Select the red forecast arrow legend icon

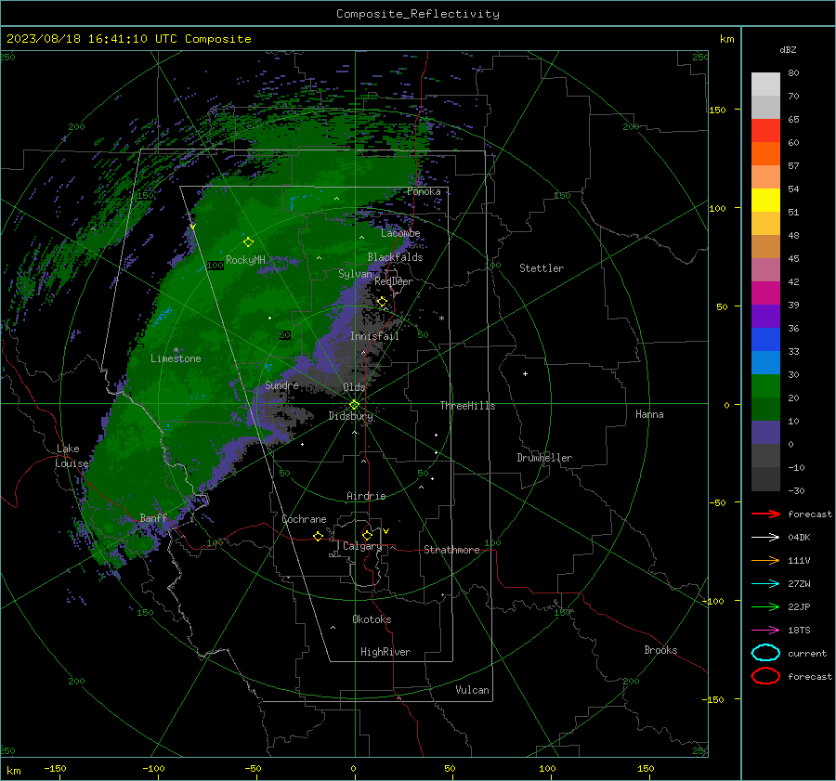click(x=765, y=514)
